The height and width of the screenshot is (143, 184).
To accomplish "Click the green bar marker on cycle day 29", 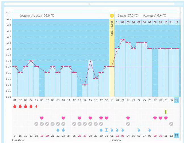I will pos(166,112).
